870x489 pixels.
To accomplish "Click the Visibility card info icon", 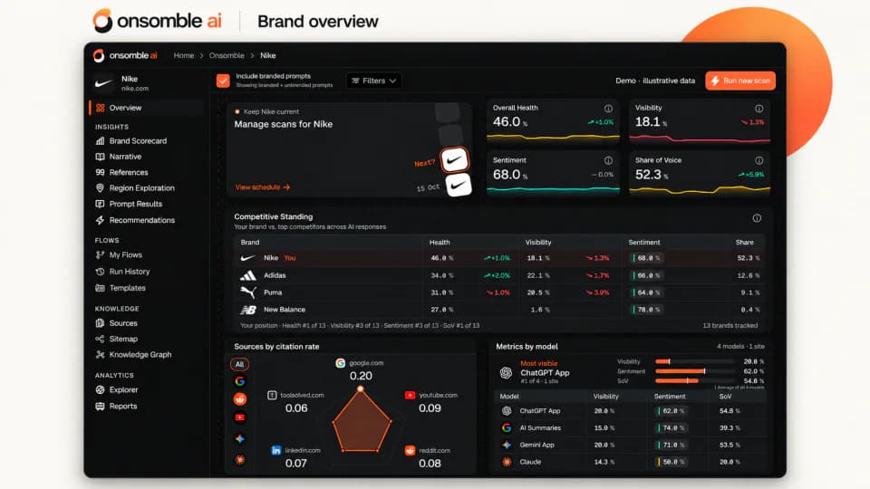I will 759,109.
